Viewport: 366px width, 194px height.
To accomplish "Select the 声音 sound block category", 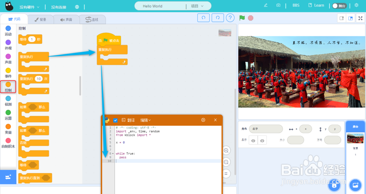I will coord(8,59).
